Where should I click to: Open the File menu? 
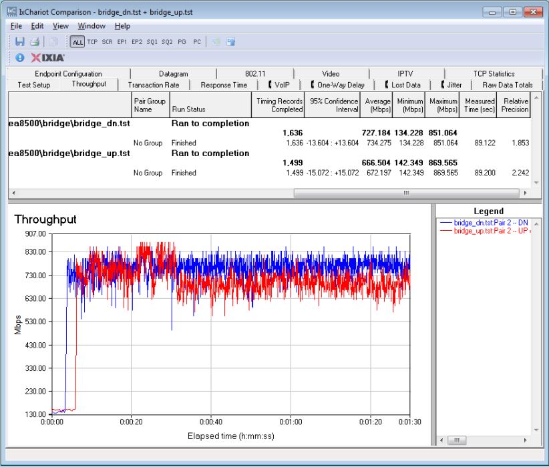16,26
